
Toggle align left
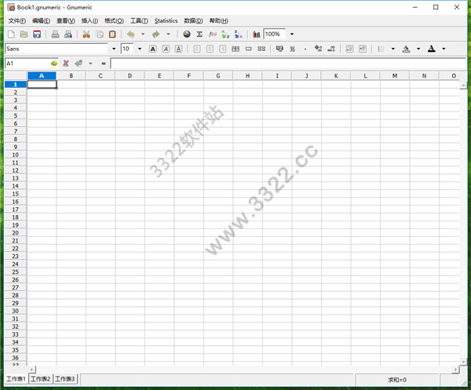(x=197, y=49)
